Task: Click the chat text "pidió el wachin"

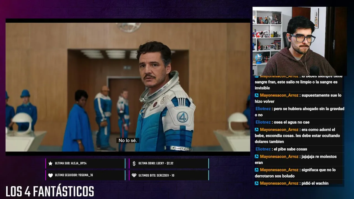Action: 315,183
